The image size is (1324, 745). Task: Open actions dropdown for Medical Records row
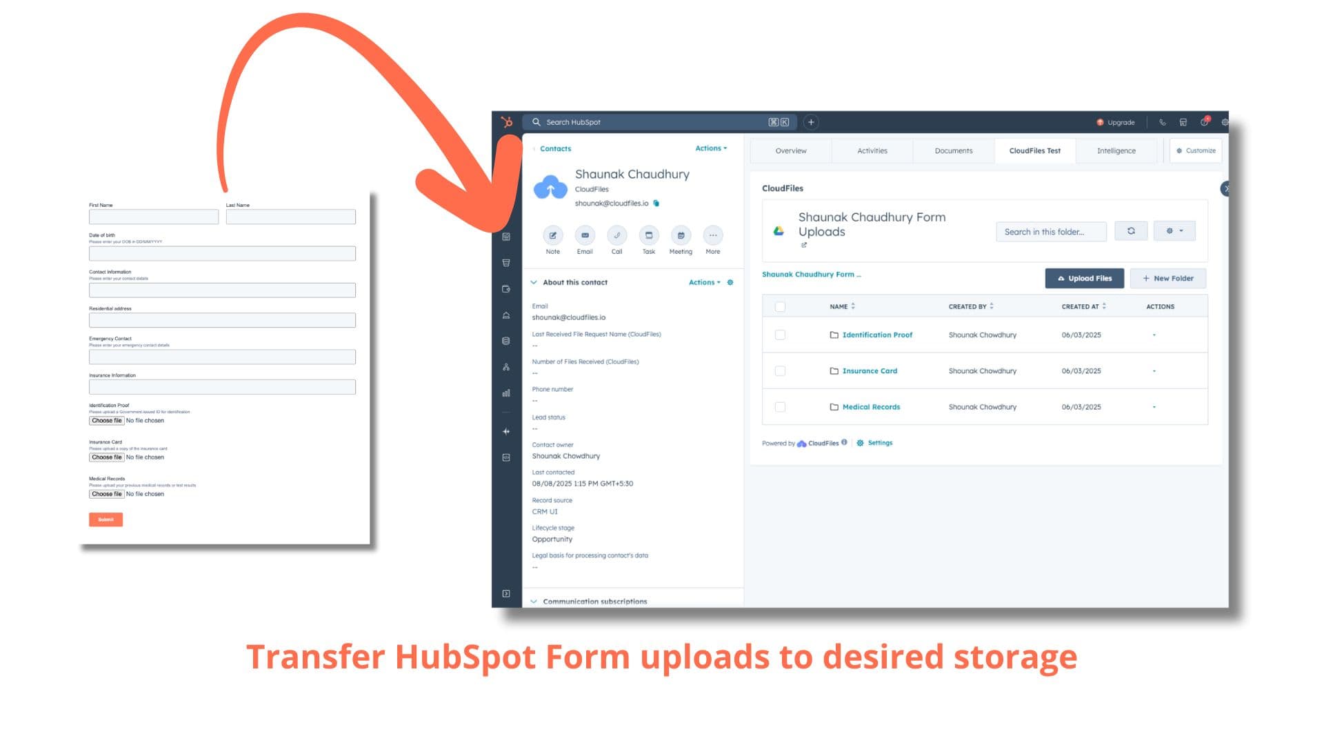pyautogui.click(x=1154, y=407)
